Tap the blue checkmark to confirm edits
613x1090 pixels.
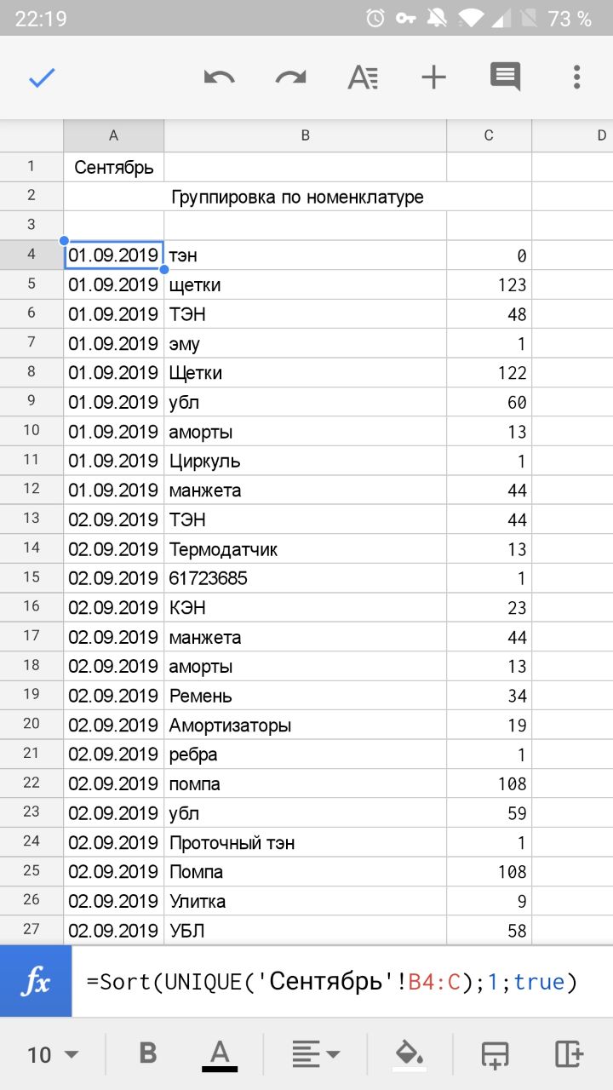(x=42, y=78)
